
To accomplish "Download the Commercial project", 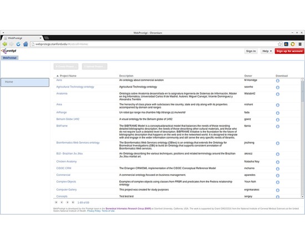I will [x=278, y=175].
